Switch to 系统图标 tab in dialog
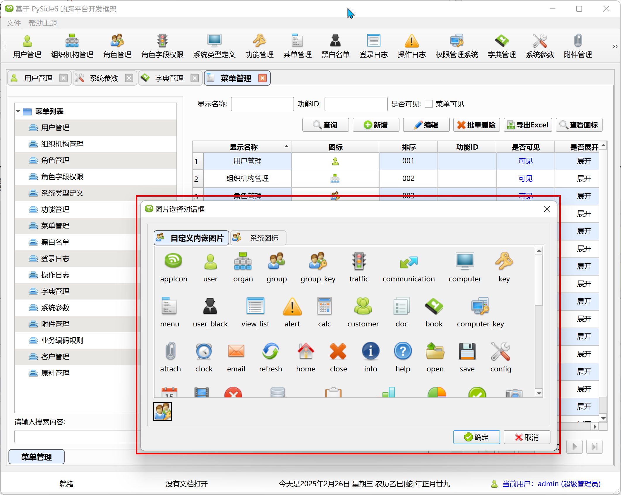The image size is (621, 495). click(258, 238)
